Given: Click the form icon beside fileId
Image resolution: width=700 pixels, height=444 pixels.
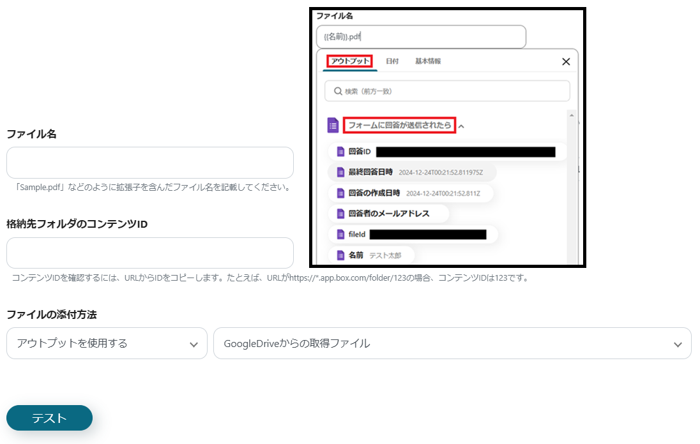Looking at the screenshot, I should pos(340,234).
